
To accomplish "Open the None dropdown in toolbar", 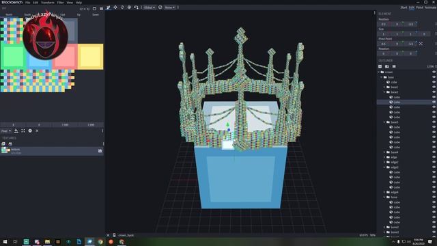I will [169, 8].
